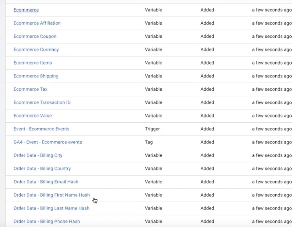Click Order Data - Billing Last Name Hash
This screenshot has height=227, width=292.
[x=51, y=208]
